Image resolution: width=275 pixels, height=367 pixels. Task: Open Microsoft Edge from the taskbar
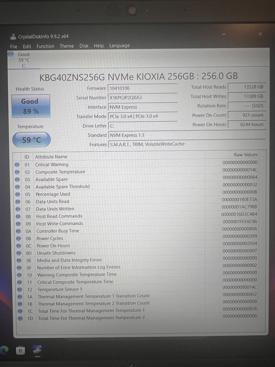point(4,350)
